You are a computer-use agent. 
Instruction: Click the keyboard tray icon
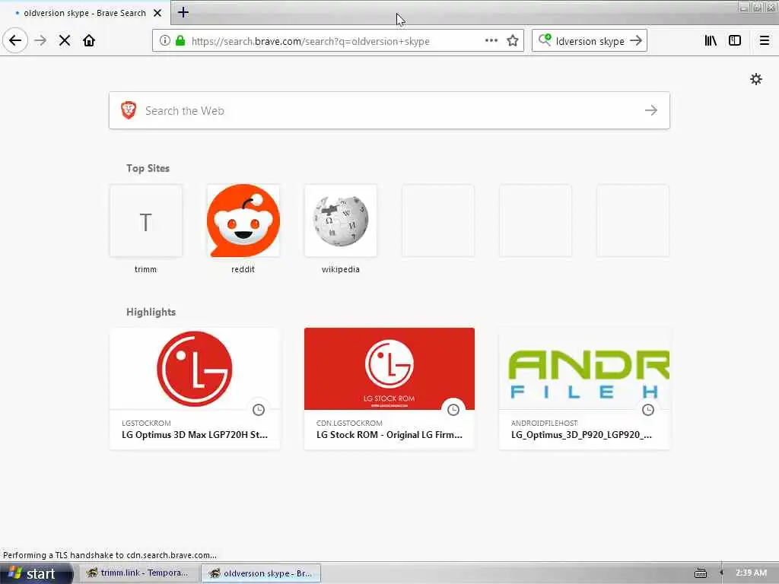(x=701, y=573)
